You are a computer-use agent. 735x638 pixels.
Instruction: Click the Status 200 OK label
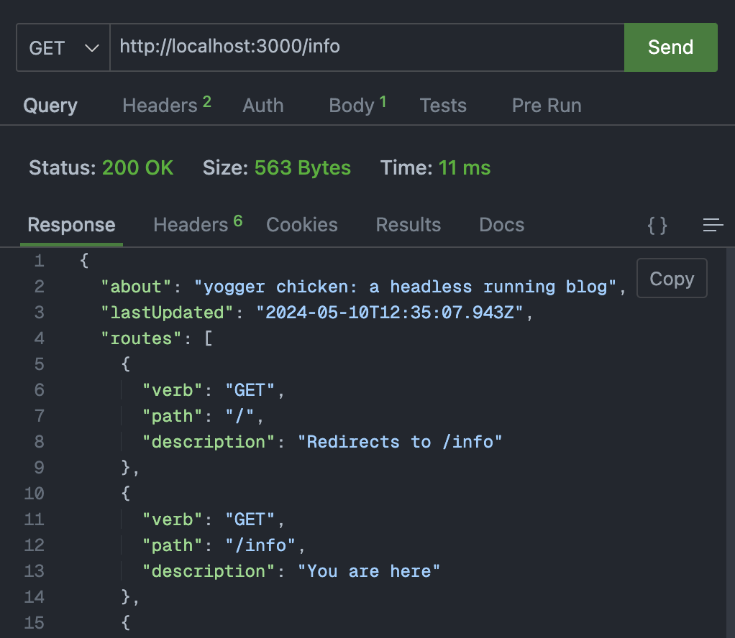(101, 167)
